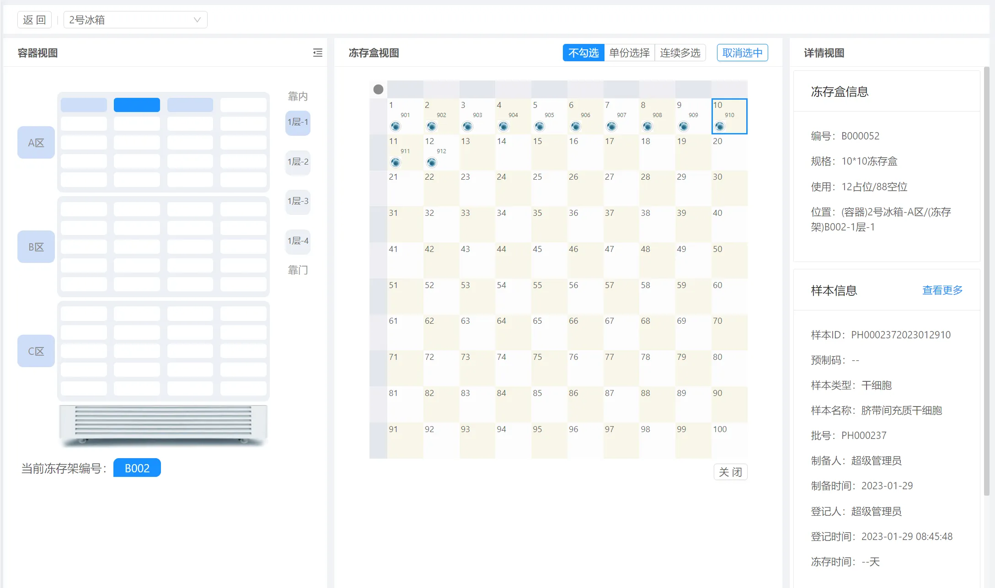Viewport: 995px width, 588px height.
Task: Open the 查看更多 link
Action: (942, 290)
